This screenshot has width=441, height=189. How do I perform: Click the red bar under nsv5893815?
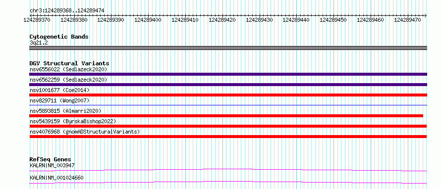[x=226, y=116]
